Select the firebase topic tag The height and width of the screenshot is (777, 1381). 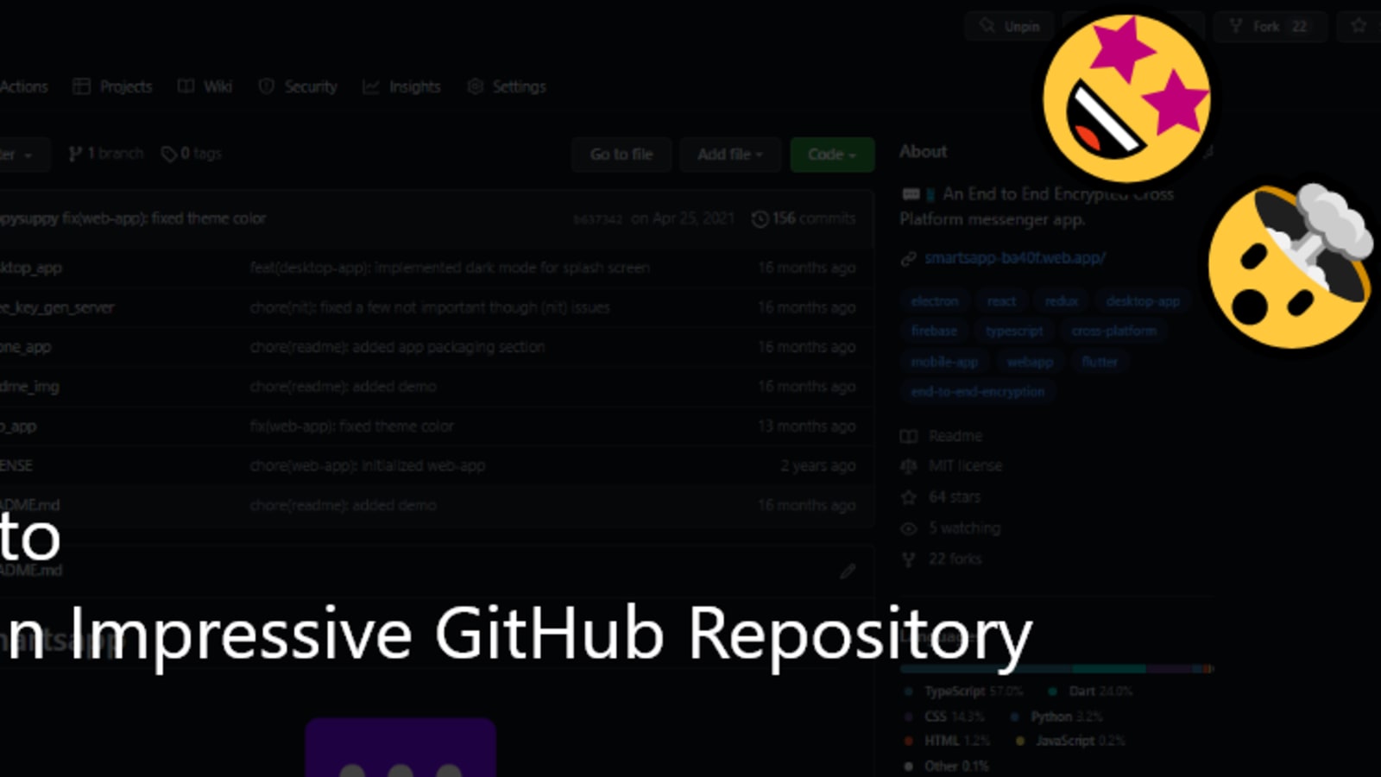point(934,331)
